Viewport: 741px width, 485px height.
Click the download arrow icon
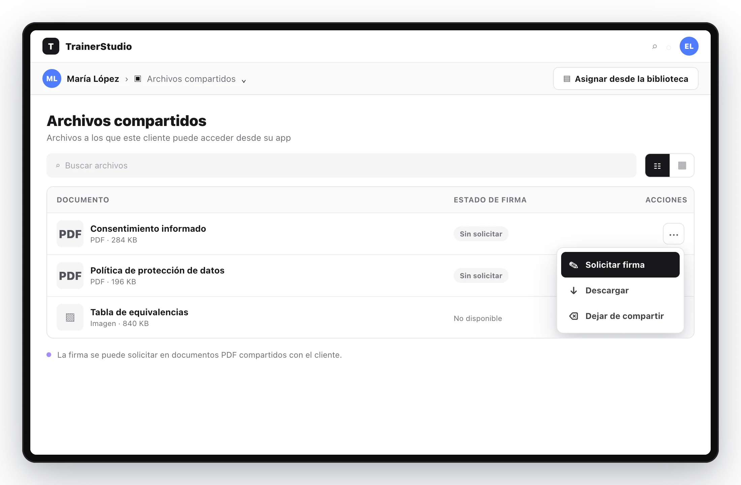[574, 291]
